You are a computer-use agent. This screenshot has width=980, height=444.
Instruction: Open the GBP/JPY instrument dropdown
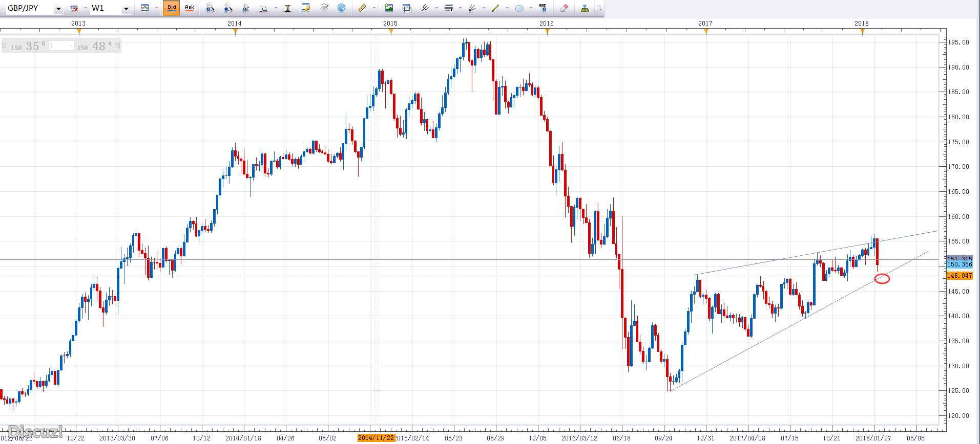[58, 9]
